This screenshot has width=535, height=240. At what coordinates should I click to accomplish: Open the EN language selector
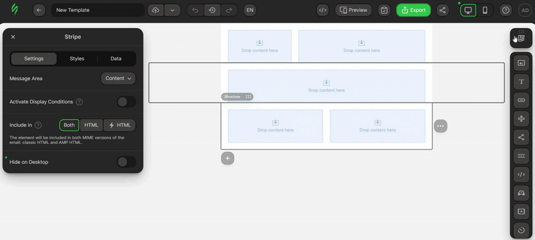pos(249,10)
